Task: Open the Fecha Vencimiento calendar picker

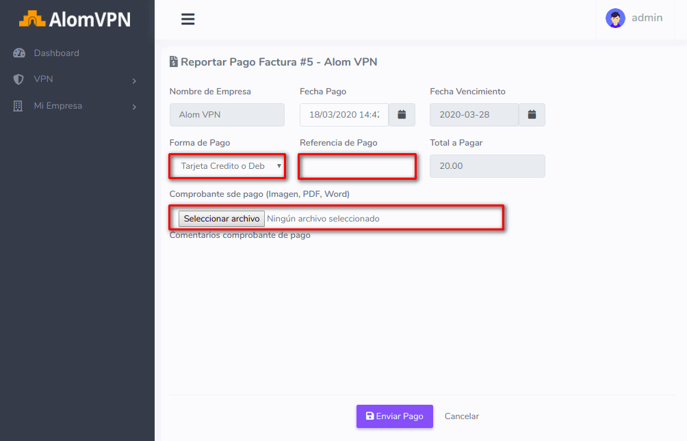Action: [x=532, y=115]
